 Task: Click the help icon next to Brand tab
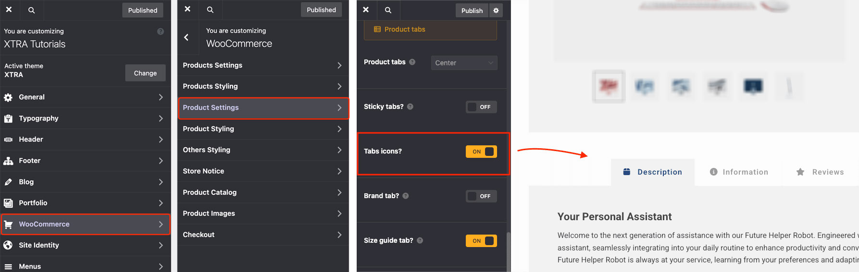click(406, 196)
